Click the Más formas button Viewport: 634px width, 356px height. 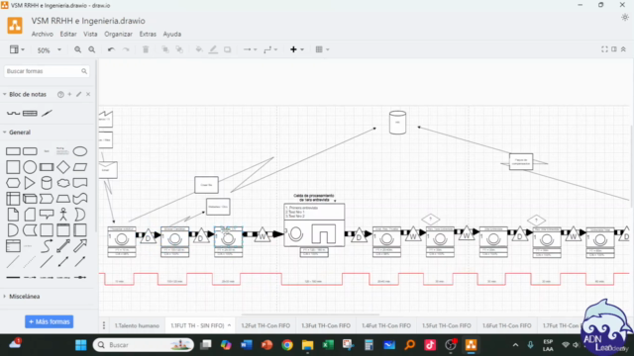tap(49, 321)
